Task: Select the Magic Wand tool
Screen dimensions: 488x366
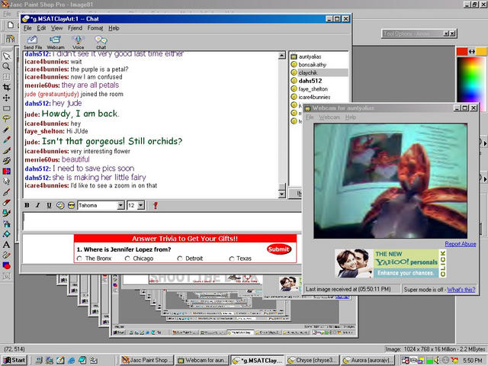Action: 6,130
